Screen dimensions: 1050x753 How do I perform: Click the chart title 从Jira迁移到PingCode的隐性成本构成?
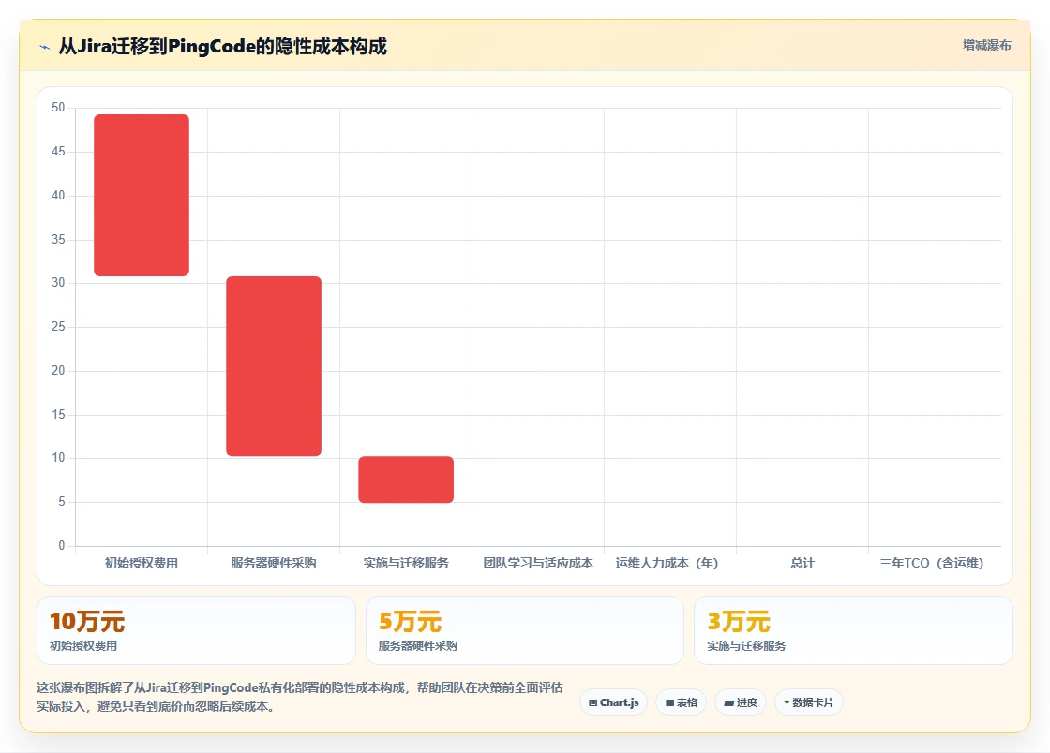coord(223,46)
